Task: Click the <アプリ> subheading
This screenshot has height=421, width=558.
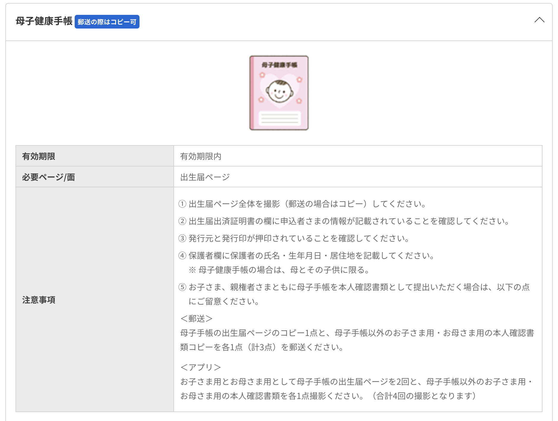Action: [x=200, y=367]
